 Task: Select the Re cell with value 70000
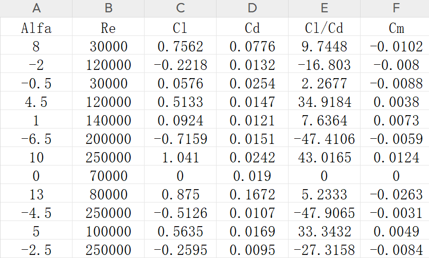(108, 176)
